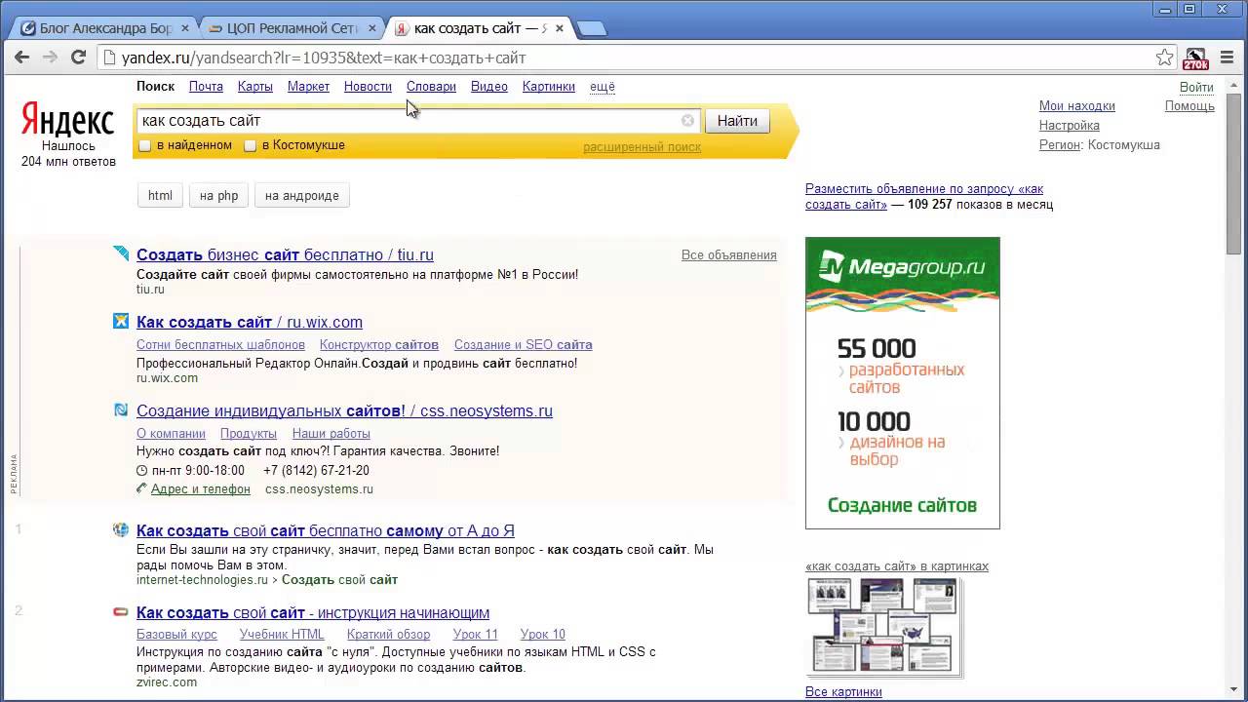
Task: Click the browser address bar
Action: [624, 58]
